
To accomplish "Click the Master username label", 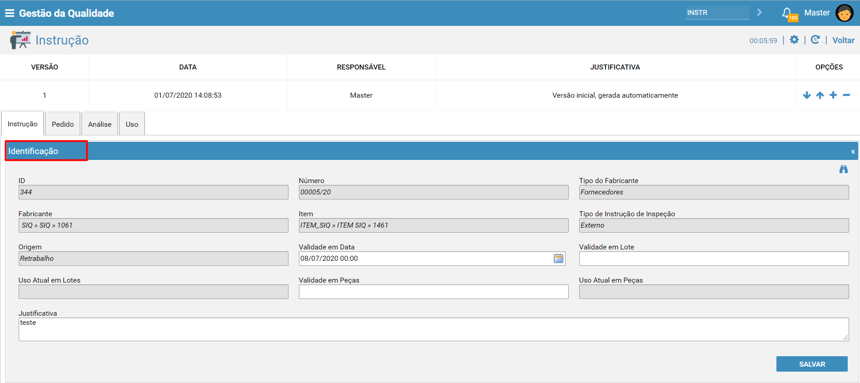I will tap(817, 13).
